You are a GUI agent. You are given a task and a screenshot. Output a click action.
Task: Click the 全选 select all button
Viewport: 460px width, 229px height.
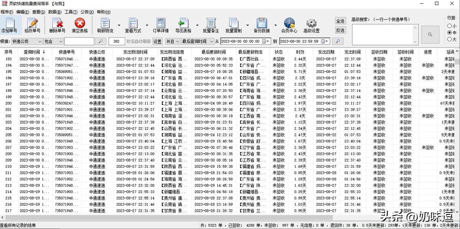[x=340, y=21]
